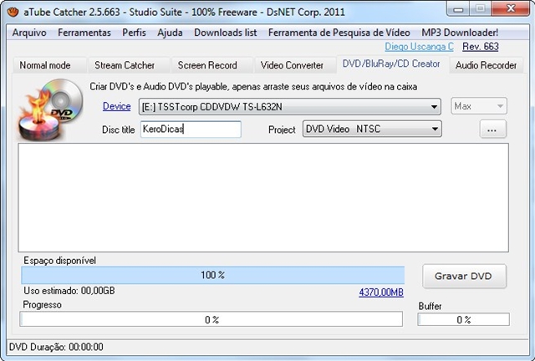Click the Espaço disponível 100 % bar
Viewport: 535px width, 361px height.
[x=212, y=275]
